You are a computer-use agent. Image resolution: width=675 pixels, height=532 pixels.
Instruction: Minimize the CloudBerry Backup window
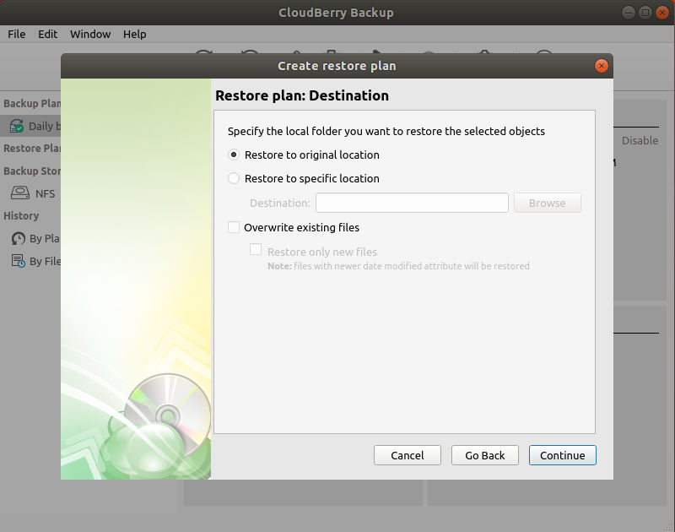click(x=629, y=13)
